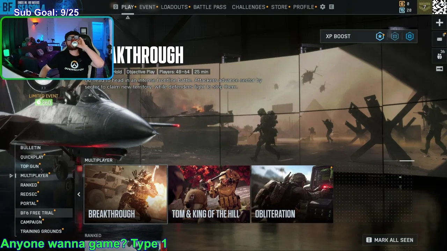Click the LIMITED EVENT label

44,96
